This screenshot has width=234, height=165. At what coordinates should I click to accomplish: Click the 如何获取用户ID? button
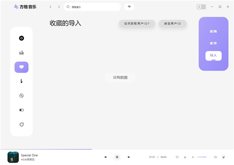137,24
